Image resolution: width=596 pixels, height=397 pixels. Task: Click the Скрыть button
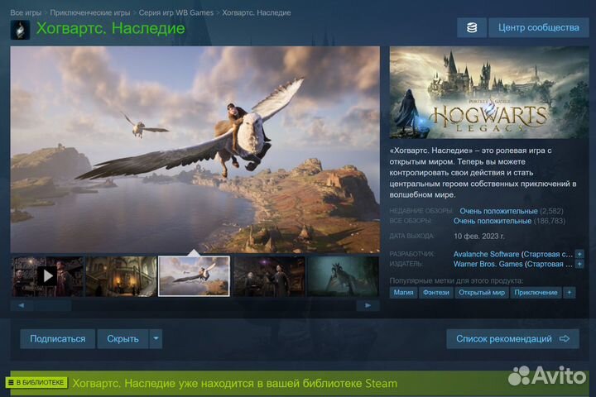123,339
